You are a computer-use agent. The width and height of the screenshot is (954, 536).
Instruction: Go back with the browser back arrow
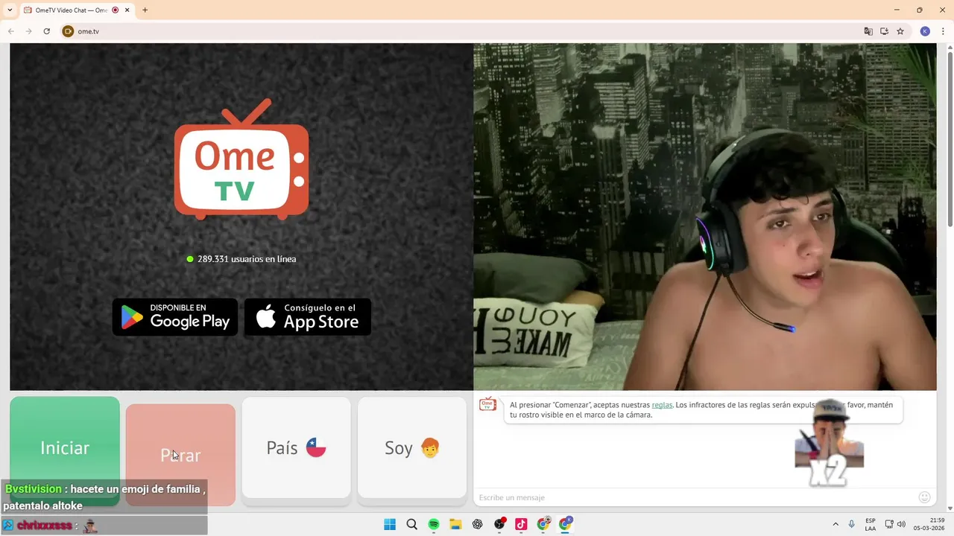pos(11,31)
